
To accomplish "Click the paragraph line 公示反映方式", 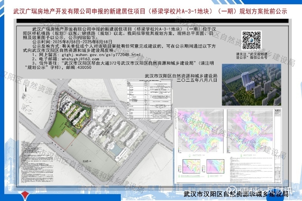I will (x=124, y=46).
